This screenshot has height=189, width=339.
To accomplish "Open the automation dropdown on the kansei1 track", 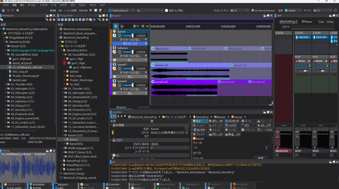I will [x=130, y=73].
